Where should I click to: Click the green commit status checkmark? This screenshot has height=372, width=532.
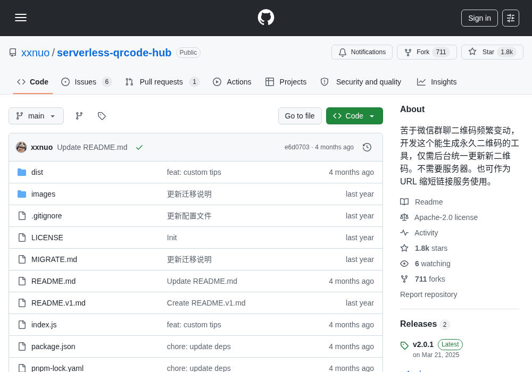pos(139,147)
